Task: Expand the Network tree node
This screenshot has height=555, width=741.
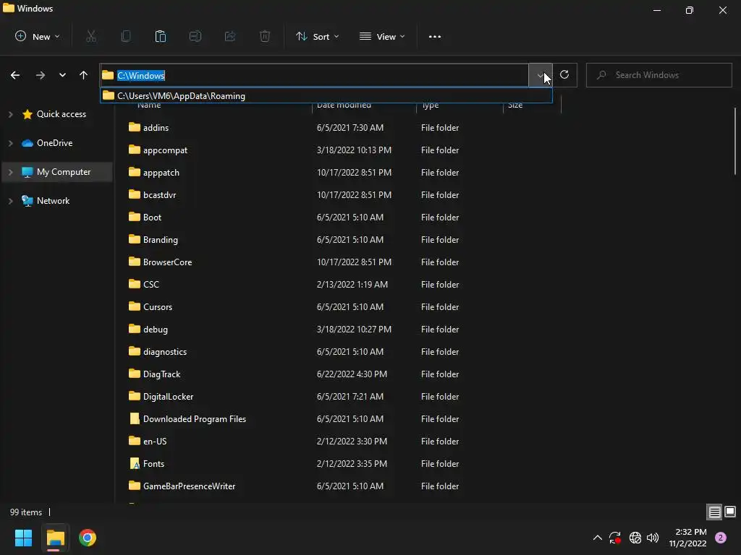Action: 10,201
